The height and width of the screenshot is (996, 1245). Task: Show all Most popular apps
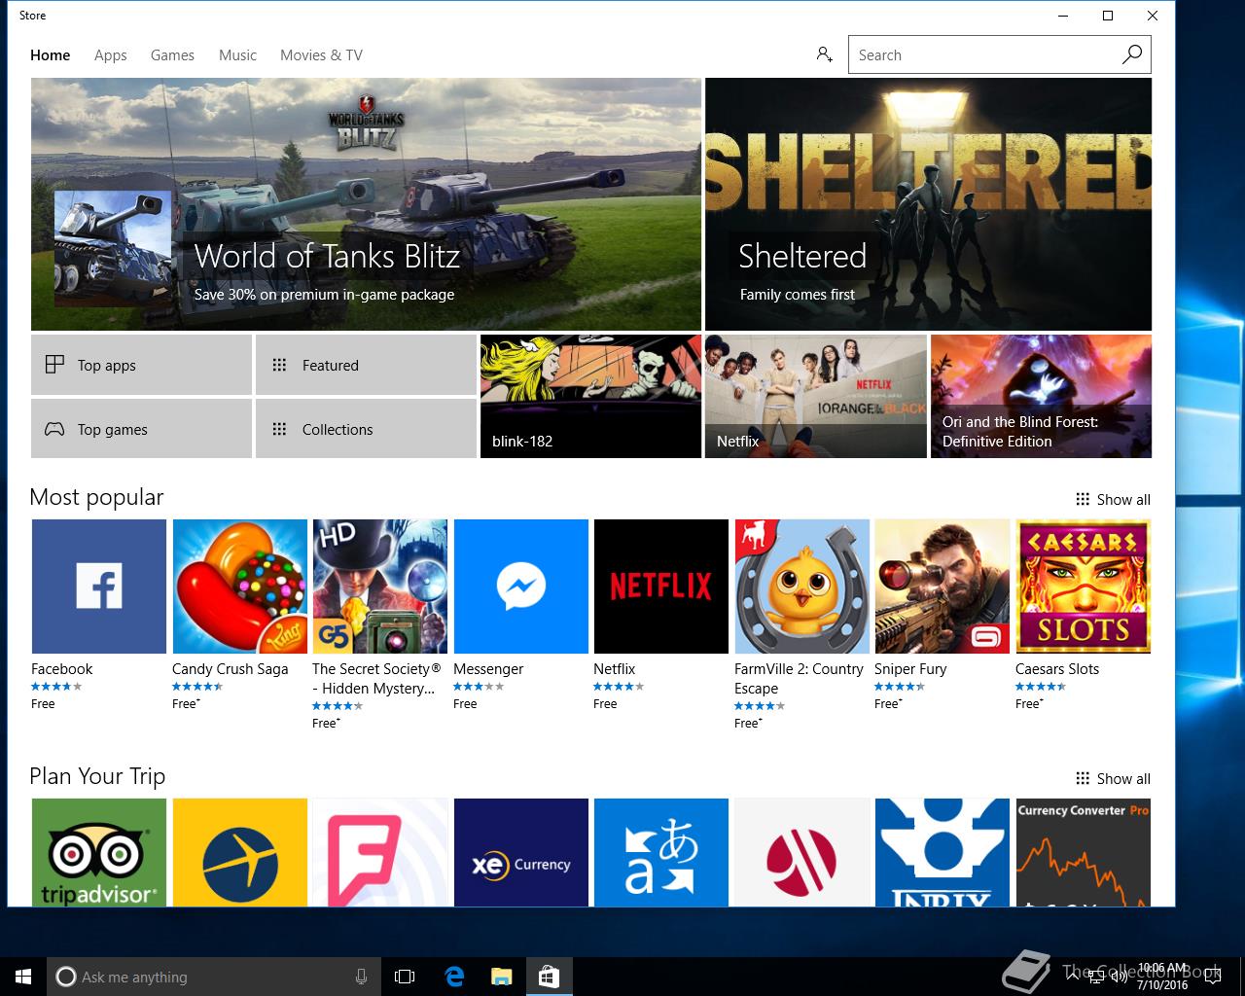click(x=1113, y=499)
